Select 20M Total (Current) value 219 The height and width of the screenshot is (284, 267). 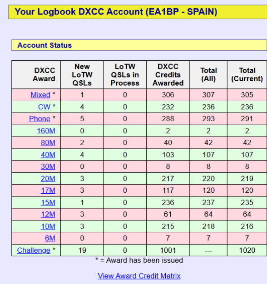247,179
